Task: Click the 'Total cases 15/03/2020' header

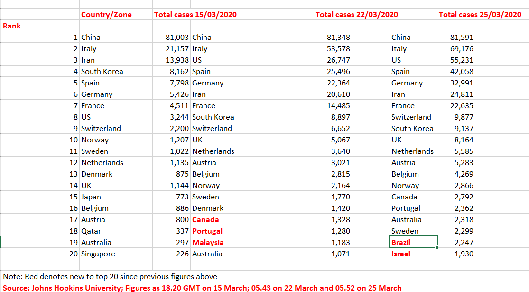Action: [x=195, y=15]
